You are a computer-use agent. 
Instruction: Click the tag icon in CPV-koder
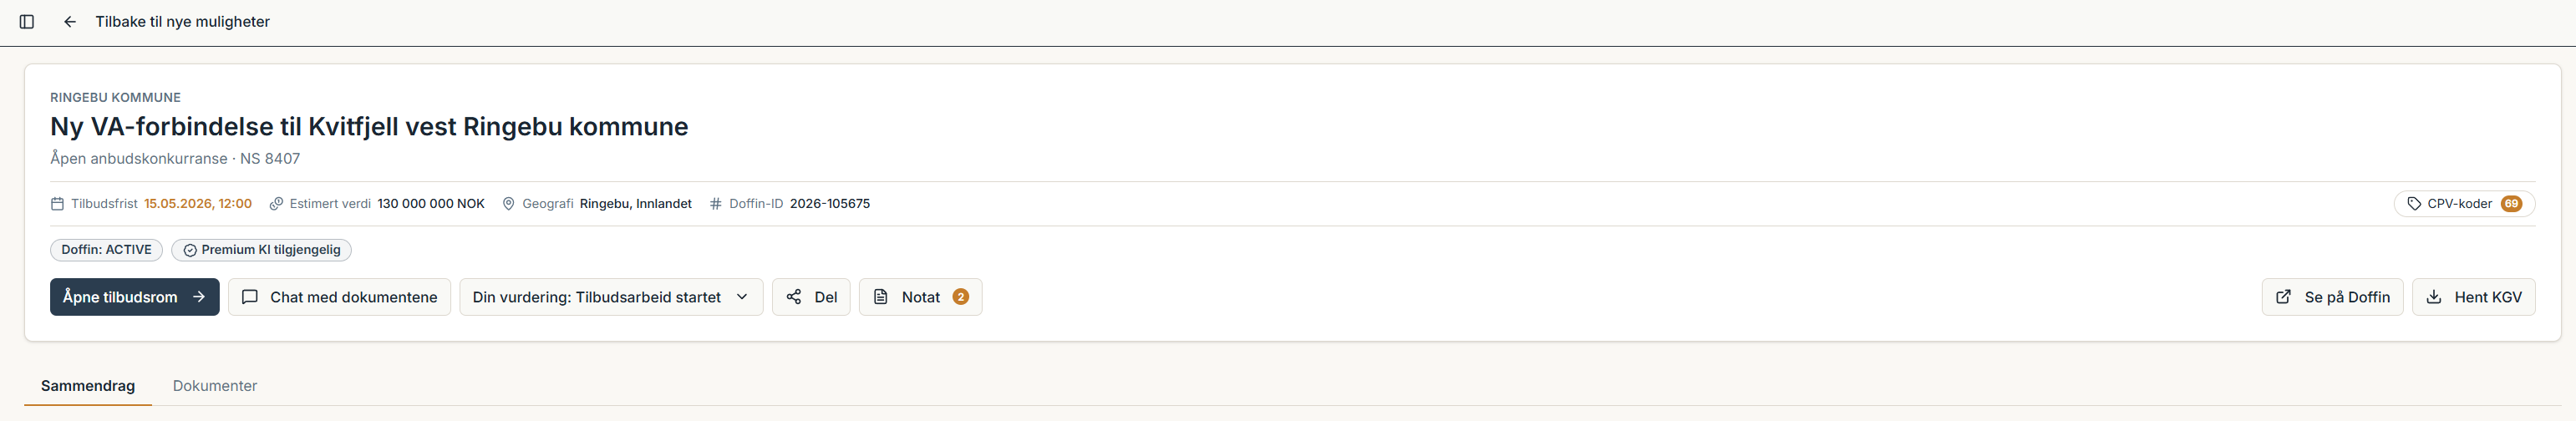[2414, 204]
